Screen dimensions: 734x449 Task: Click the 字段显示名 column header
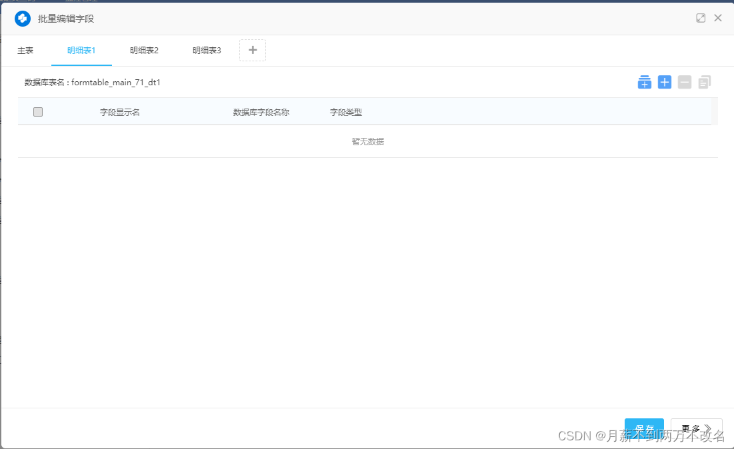(x=119, y=111)
